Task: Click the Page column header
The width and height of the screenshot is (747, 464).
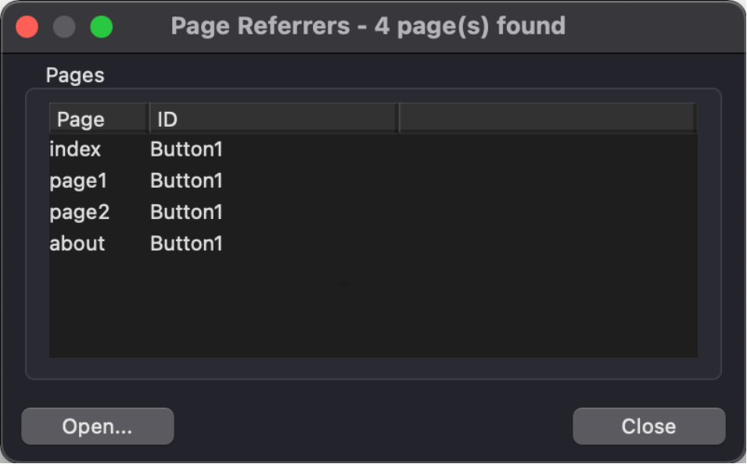Action: (x=99, y=119)
